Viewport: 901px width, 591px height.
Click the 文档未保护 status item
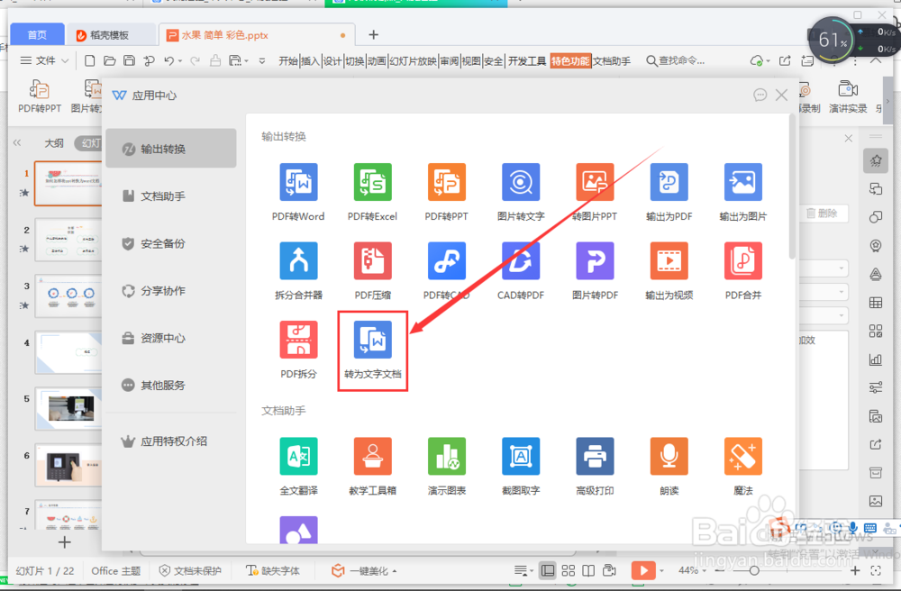(190, 570)
